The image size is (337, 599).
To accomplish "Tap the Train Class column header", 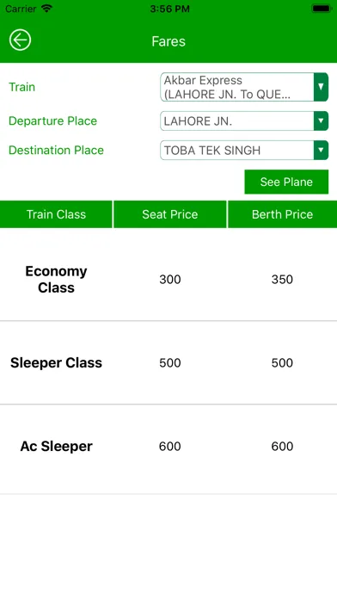I will tap(56, 214).
